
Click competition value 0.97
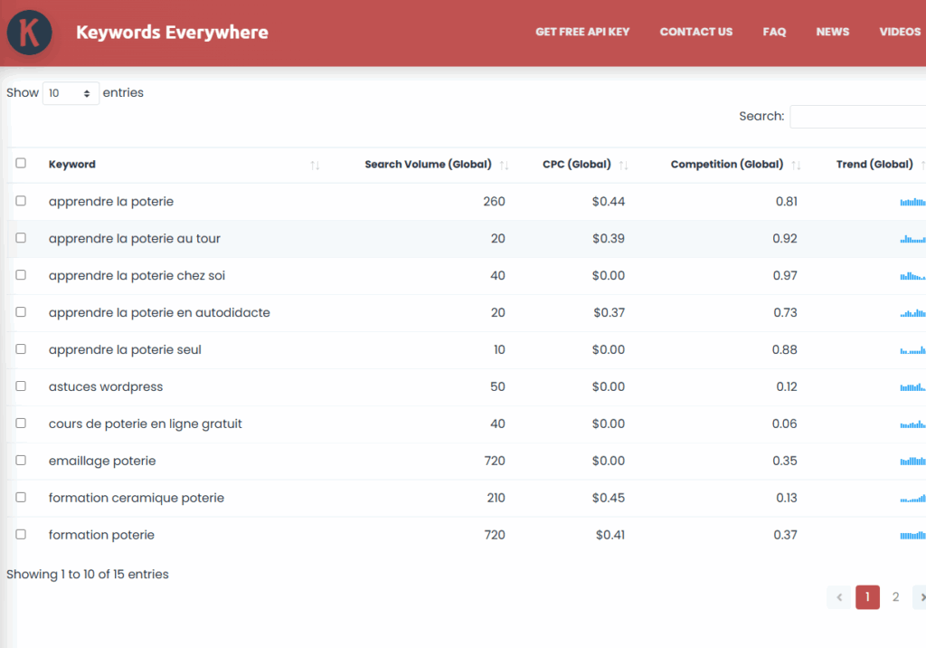(785, 275)
